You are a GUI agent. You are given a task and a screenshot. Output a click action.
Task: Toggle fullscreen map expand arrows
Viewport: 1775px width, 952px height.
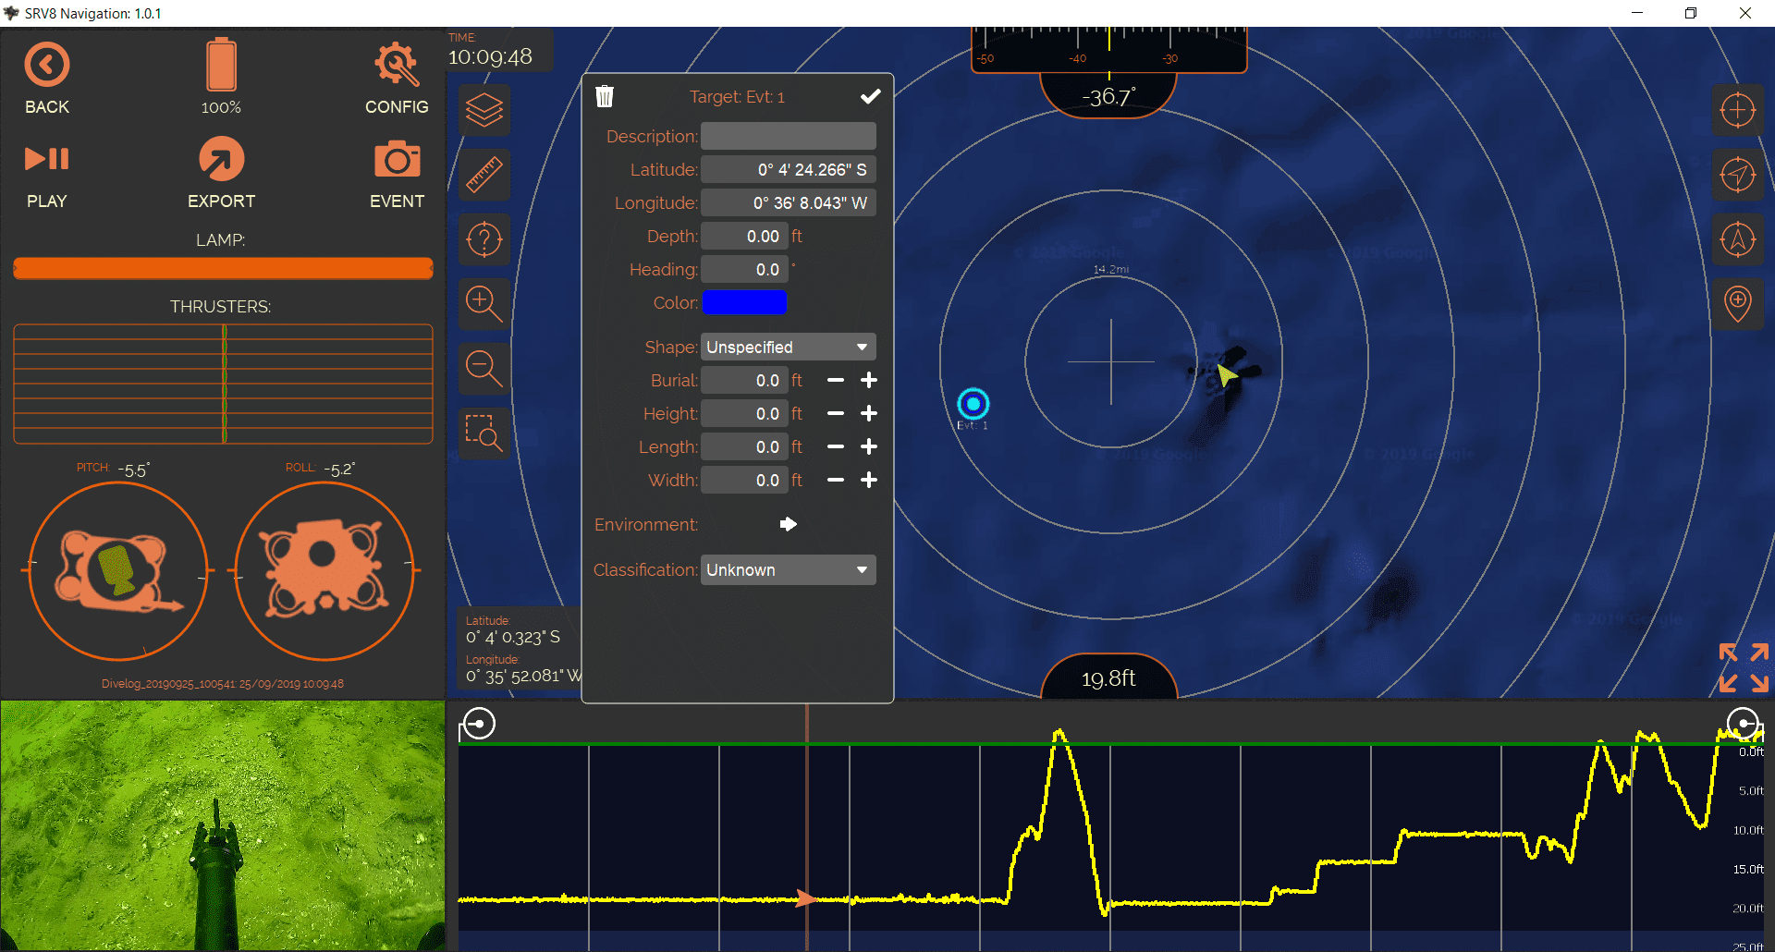click(1744, 667)
